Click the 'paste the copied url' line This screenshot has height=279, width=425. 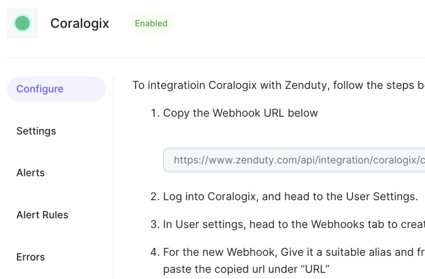246,269
